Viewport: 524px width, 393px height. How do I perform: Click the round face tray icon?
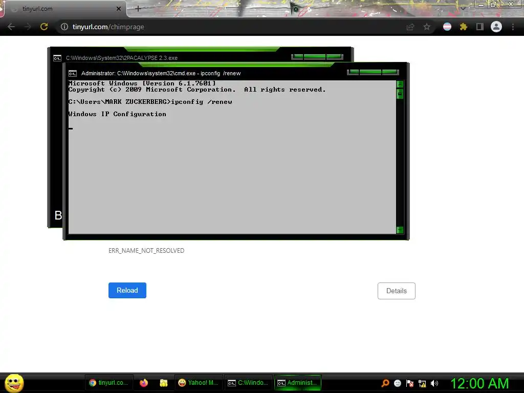click(397, 383)
